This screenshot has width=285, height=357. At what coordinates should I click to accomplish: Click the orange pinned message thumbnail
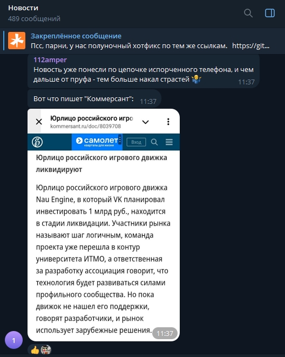(x=17, y=41)
